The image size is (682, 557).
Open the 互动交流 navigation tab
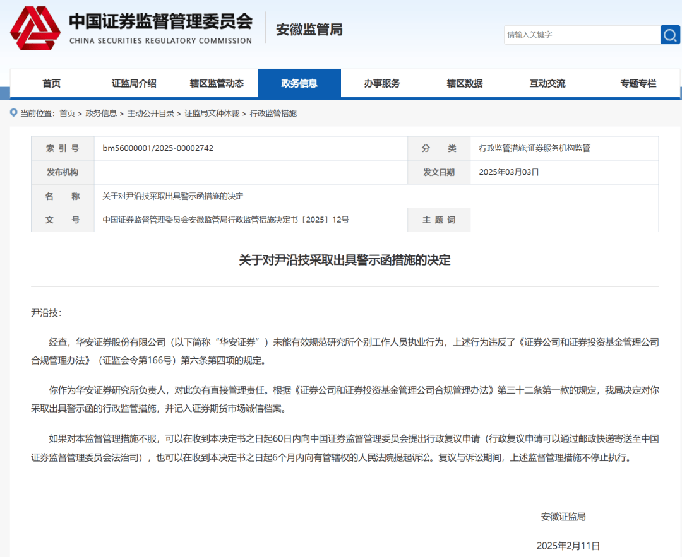pos(547,83)
